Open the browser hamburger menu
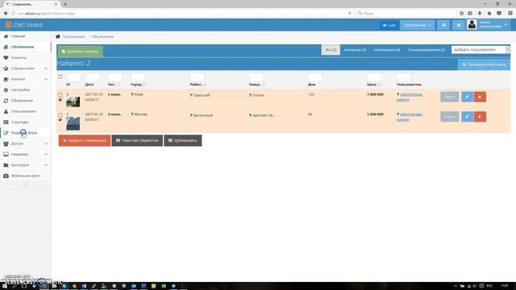 (x=510, y=13)
